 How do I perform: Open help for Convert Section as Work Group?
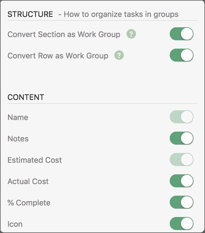(x=131, y=34)
